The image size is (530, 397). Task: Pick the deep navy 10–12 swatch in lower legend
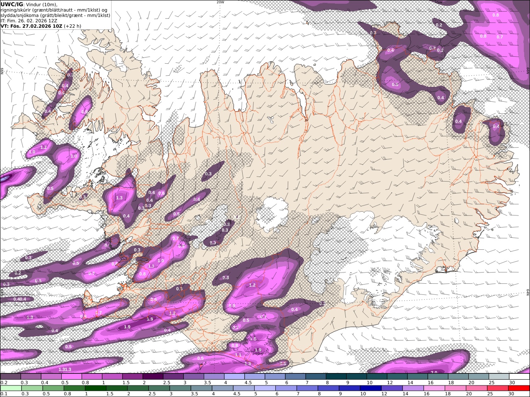[371, 388]
